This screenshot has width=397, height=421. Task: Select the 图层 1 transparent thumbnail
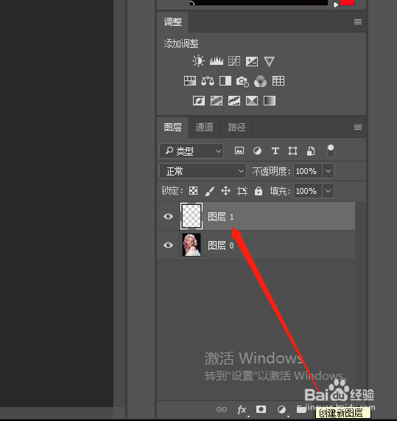click(x=192, y=216)
